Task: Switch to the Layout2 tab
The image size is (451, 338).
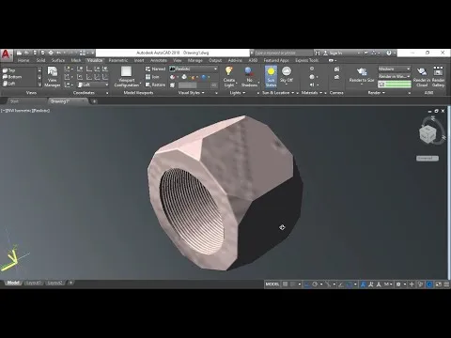Action: [x=54, y=283]
